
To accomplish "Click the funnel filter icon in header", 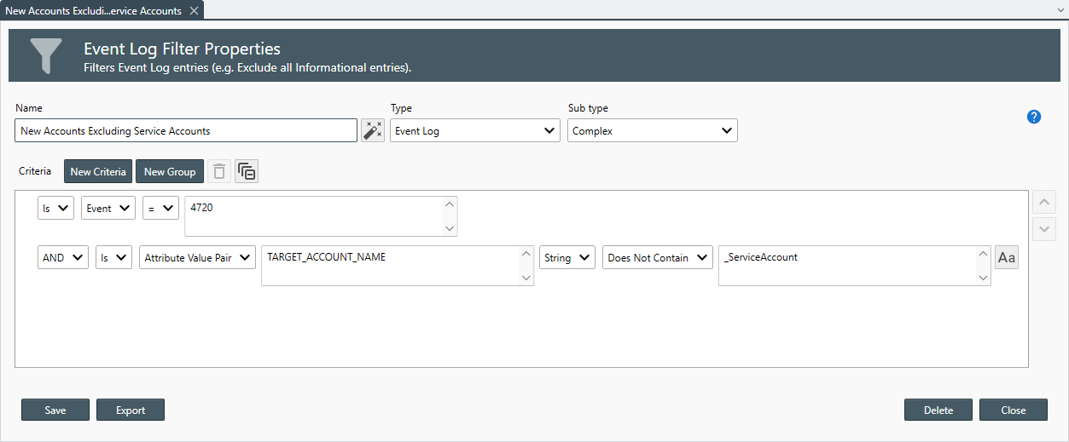I will click(46, 55).
